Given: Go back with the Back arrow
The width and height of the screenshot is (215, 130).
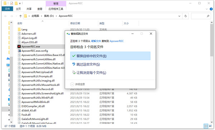Looking at the screenshot, I should (6, 16).
